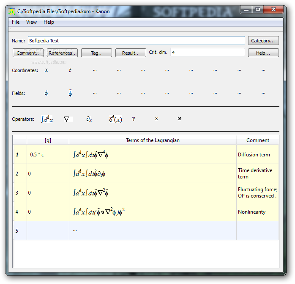Open the View menu

(31, 22)
